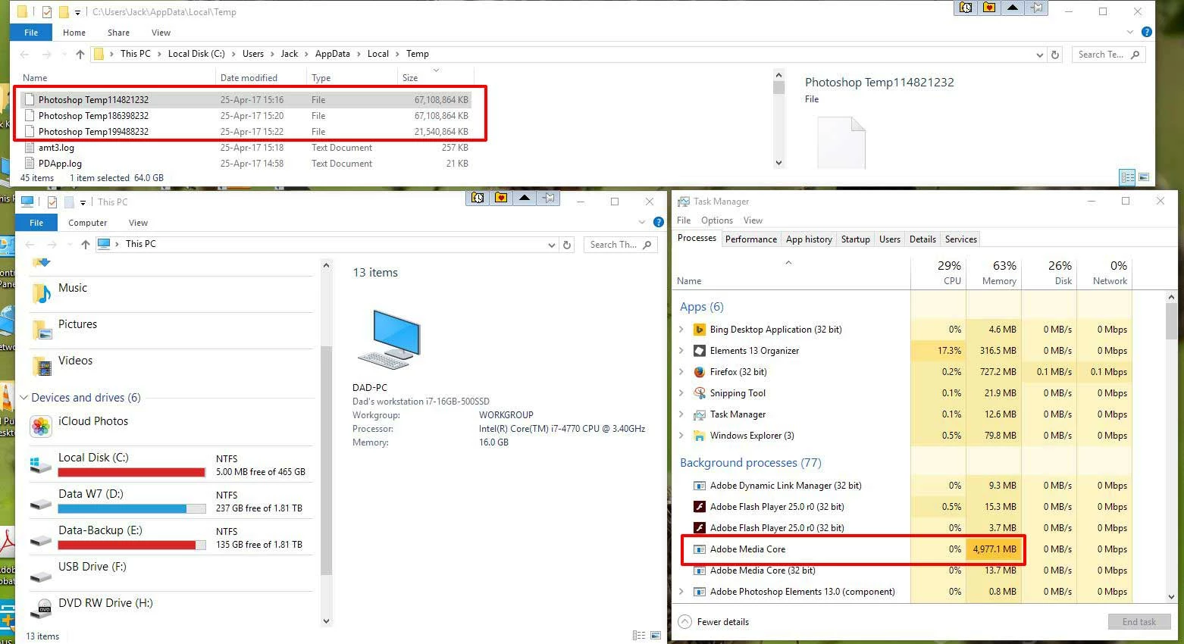Click recent folders icon in This PC window
Image resolution: width=1184 pixels, height=644 pixels.
pos(478,198)
